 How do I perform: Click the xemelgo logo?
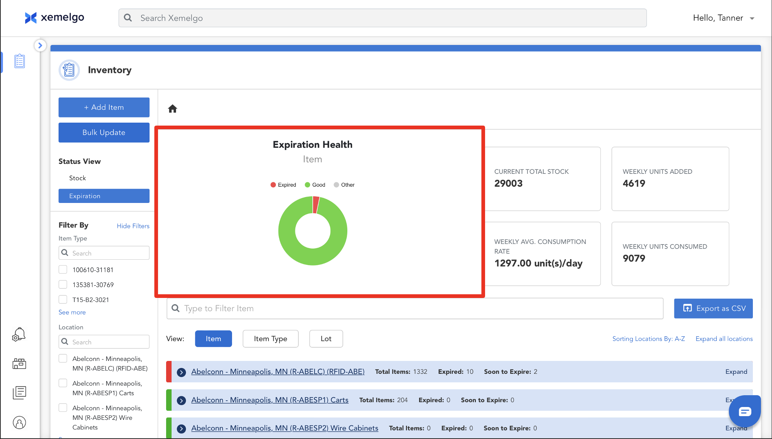pyautogui.click(x=55, y=18)
